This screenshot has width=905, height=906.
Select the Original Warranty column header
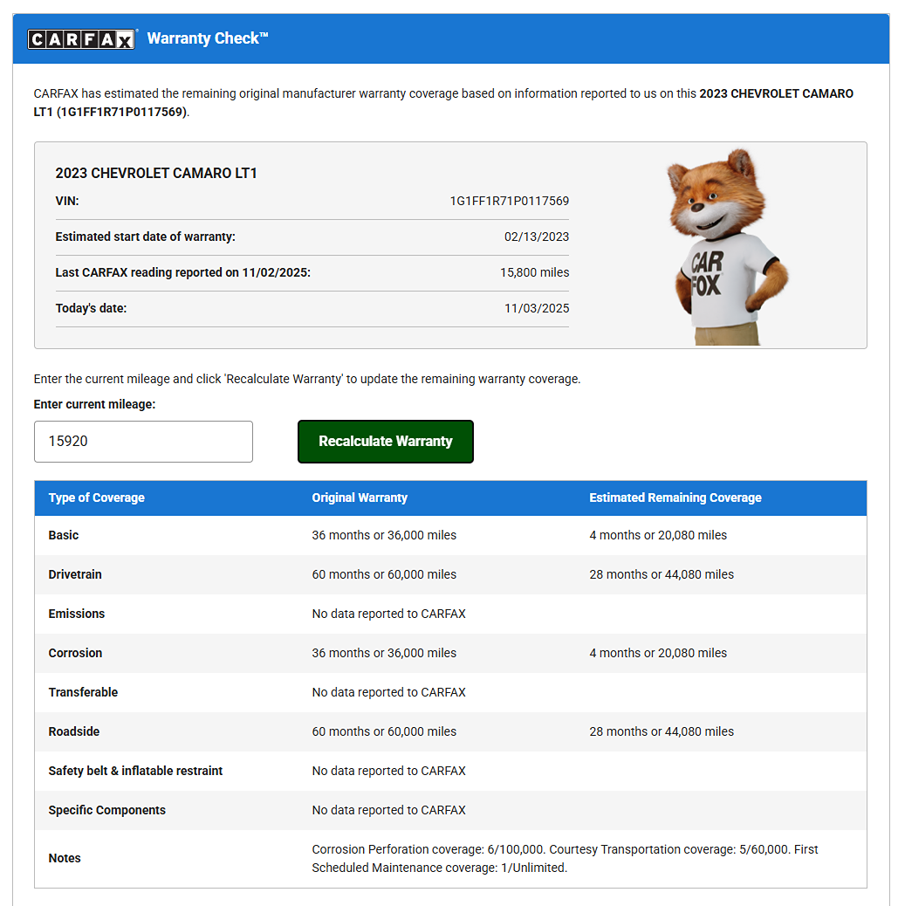pyautogui.click(x=360, y=498)
